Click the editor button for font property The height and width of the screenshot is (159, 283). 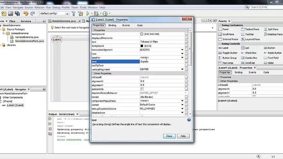186,42
